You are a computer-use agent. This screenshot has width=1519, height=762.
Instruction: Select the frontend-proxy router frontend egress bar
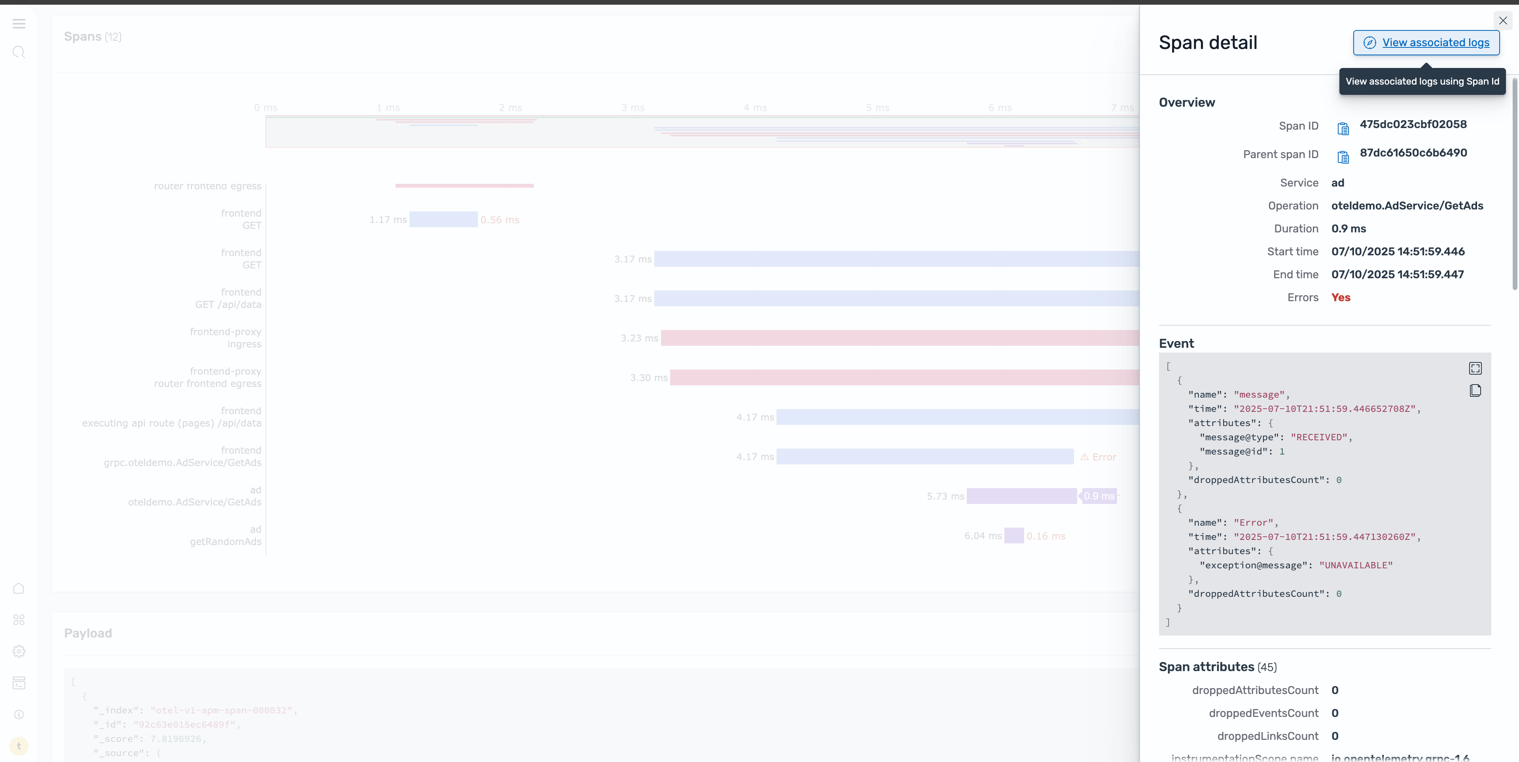(905, 377)
